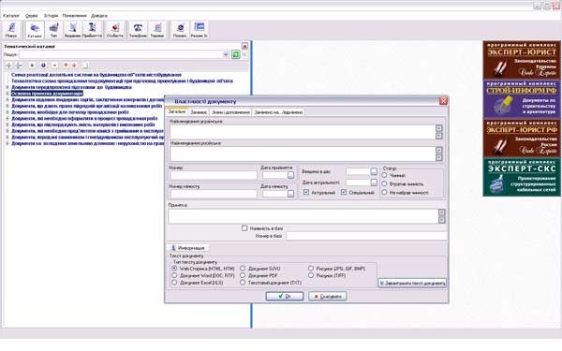Open the Сервіс menu
The image size is (562, 351).
(x=32, y=16)
